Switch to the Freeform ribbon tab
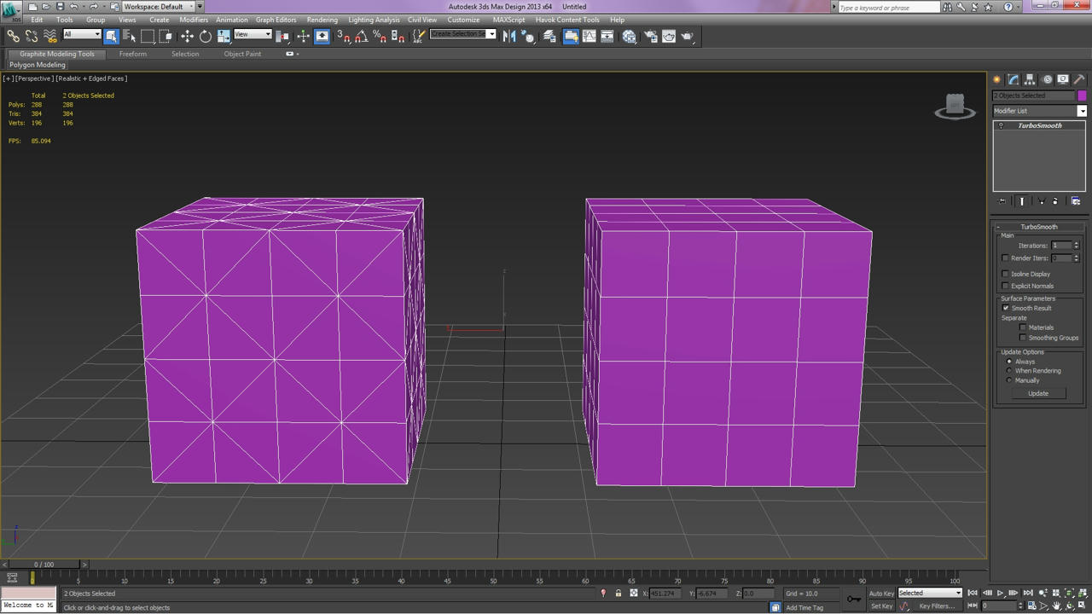 pos(133,54)
